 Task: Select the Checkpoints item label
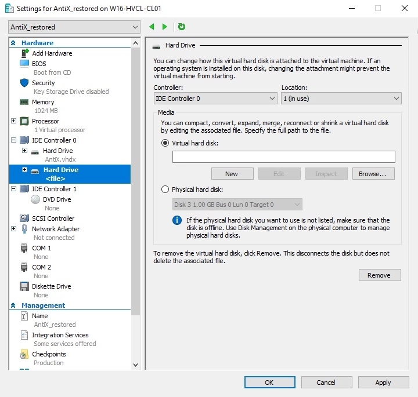click(49, 354)
